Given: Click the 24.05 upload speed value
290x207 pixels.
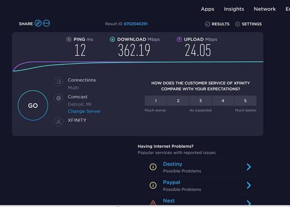Looking at the screenshot, I should [x=198, y=50].
